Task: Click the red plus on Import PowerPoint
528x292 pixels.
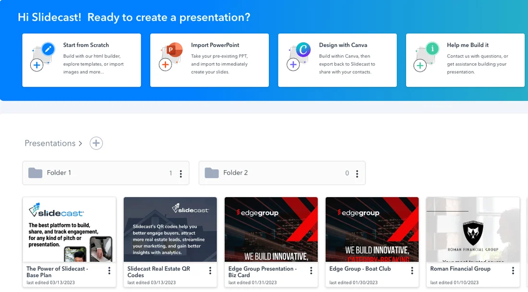Action: [x=165, y=65]
